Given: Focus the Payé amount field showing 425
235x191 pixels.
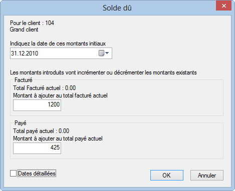Looking at the screenshot, I should click(37, 148).
